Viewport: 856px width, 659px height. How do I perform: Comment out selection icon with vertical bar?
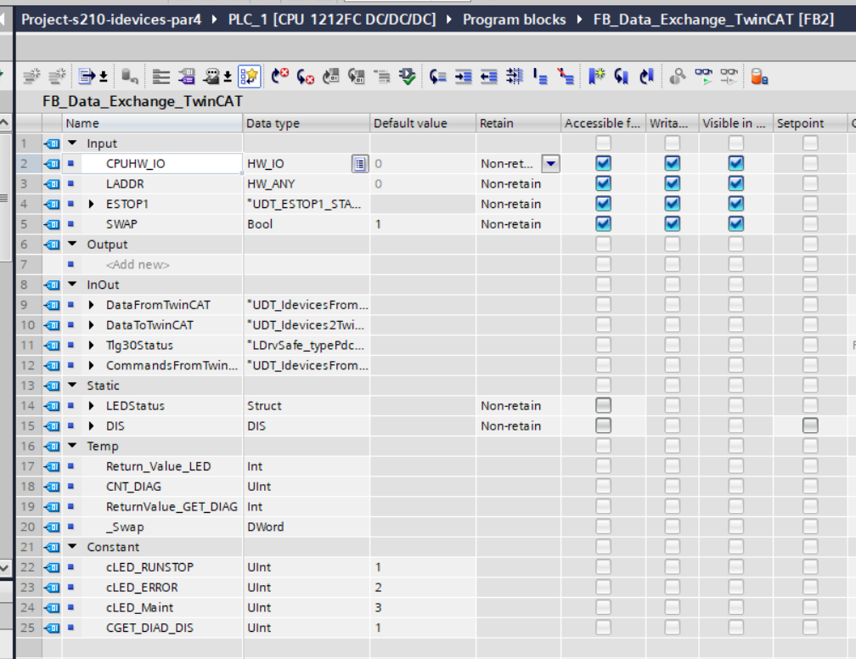(x=540, y=76)
